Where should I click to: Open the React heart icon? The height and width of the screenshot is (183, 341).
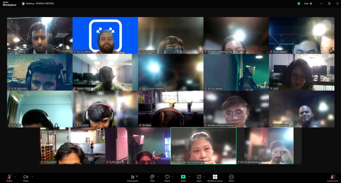pos(167,177)
